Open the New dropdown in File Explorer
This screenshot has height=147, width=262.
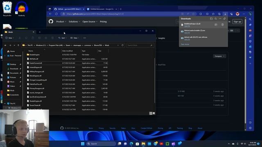(x=9, y=38)
